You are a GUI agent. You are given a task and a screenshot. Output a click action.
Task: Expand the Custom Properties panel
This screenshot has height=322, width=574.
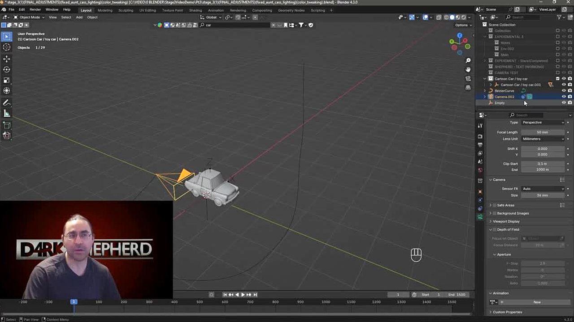(x=507, y=312)
